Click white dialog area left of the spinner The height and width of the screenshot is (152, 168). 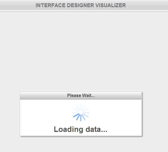click(44, 113)
